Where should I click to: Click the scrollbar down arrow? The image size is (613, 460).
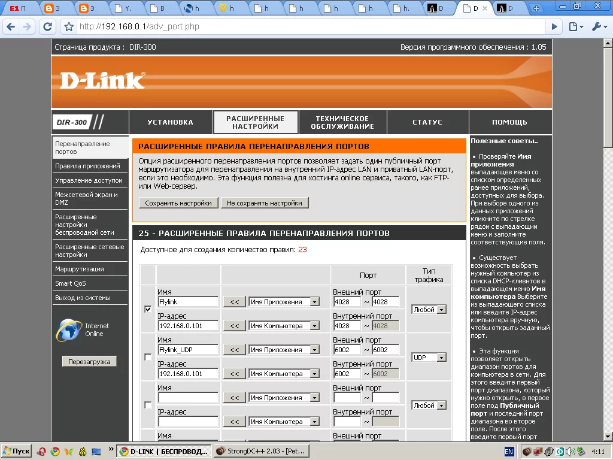pyautogui.click(x=608, y=437)
